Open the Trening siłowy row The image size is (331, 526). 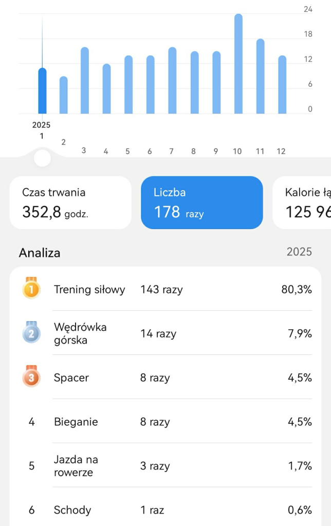165,289
